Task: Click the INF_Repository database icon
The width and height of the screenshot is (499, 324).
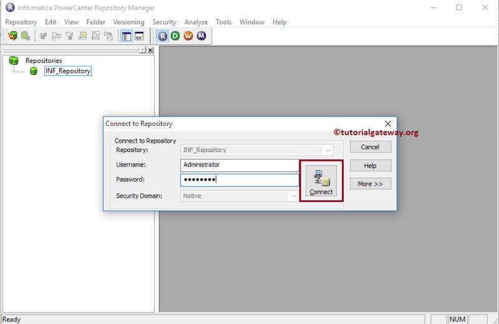Action: tap(34, 71)
